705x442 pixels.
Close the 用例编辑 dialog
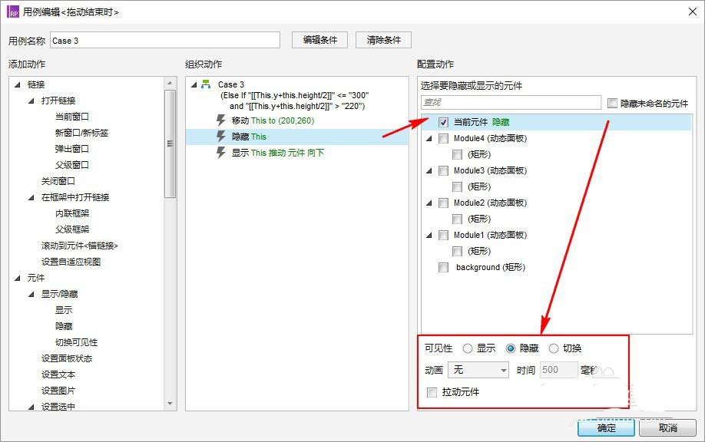point(693,12)
